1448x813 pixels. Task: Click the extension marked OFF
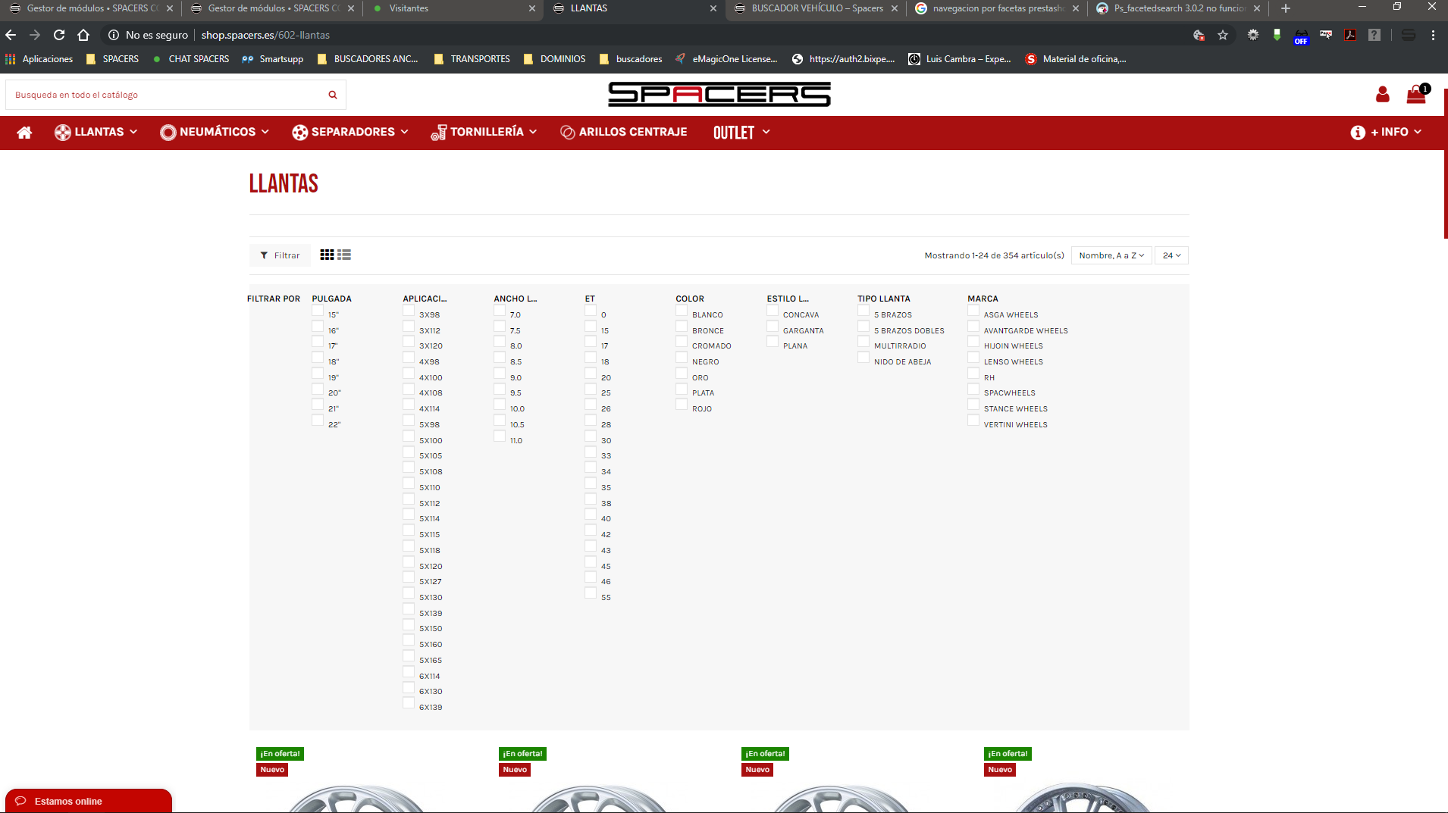1301,36
